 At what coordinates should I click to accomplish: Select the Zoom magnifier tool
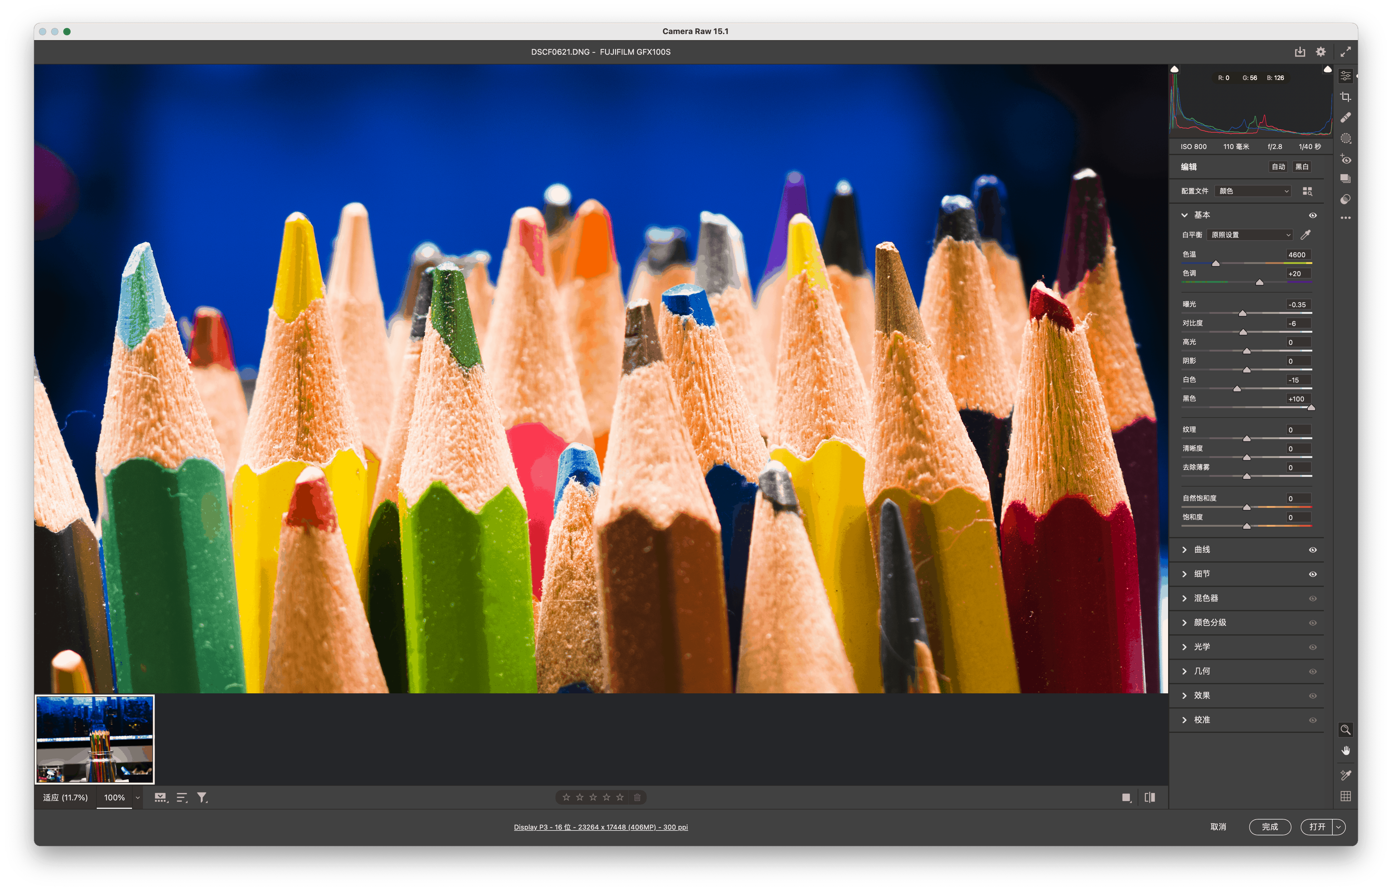1346,730
